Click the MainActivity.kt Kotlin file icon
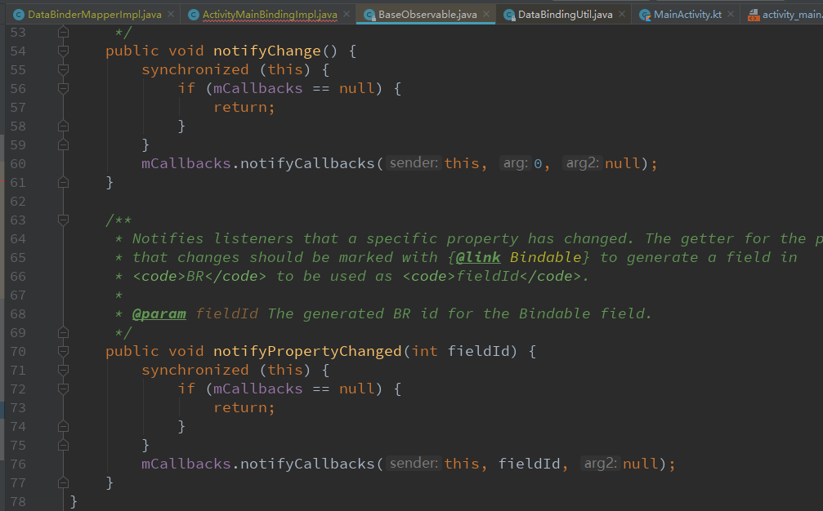 click(645, 15)
